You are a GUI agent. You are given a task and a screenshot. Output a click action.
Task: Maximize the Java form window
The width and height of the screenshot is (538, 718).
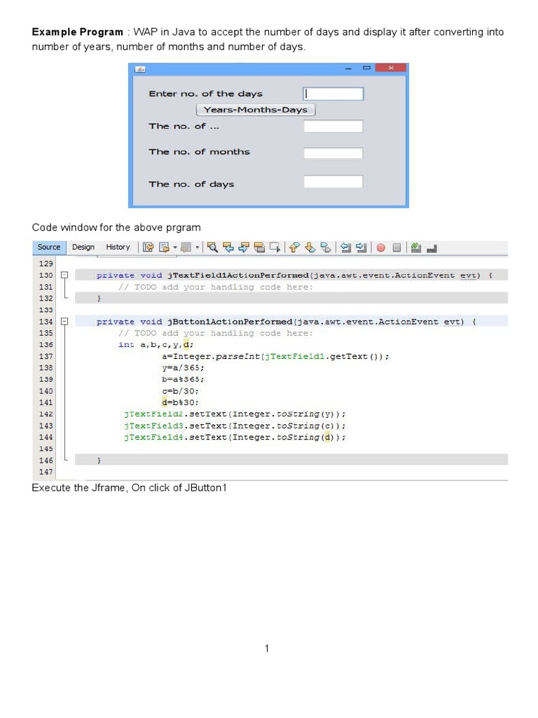pyautogui.click(x=366, y=68)
